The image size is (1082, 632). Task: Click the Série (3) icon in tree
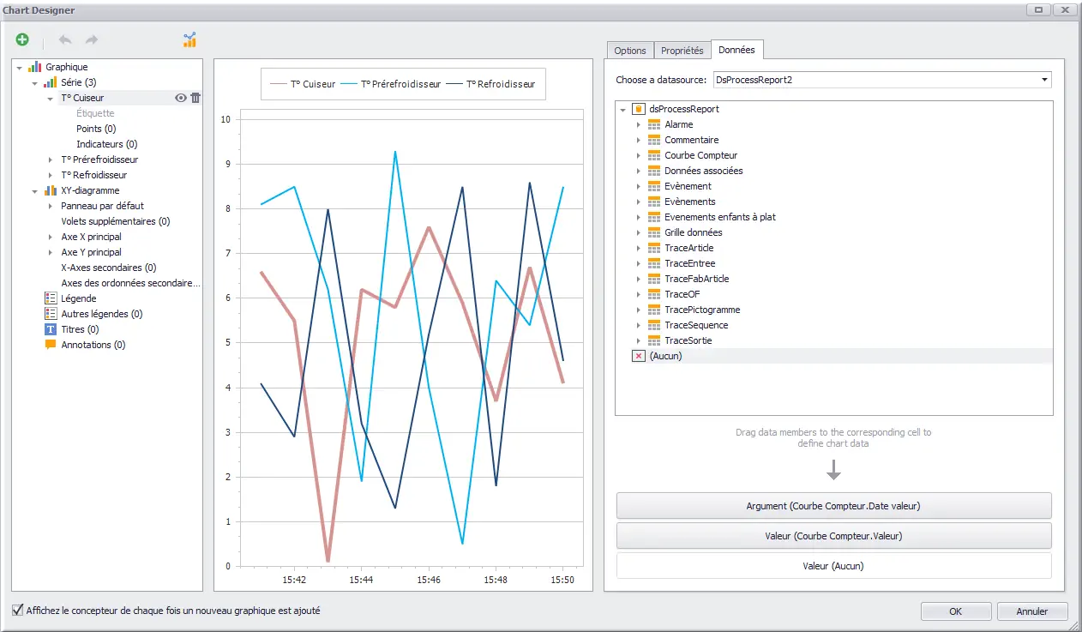[51, 82]
